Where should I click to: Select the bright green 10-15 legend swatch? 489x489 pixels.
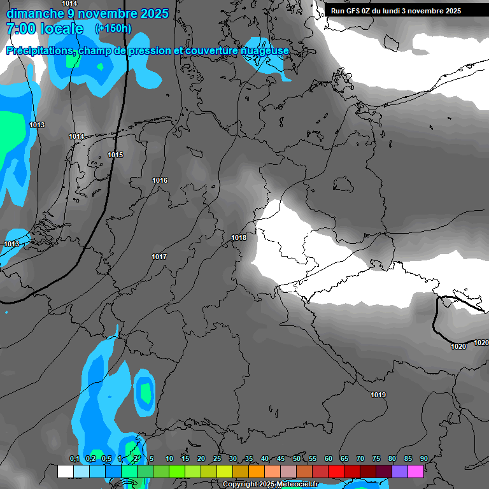(x=177, y=471)
